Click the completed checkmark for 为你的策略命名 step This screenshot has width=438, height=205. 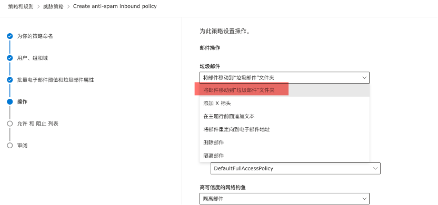click(10, 36)
